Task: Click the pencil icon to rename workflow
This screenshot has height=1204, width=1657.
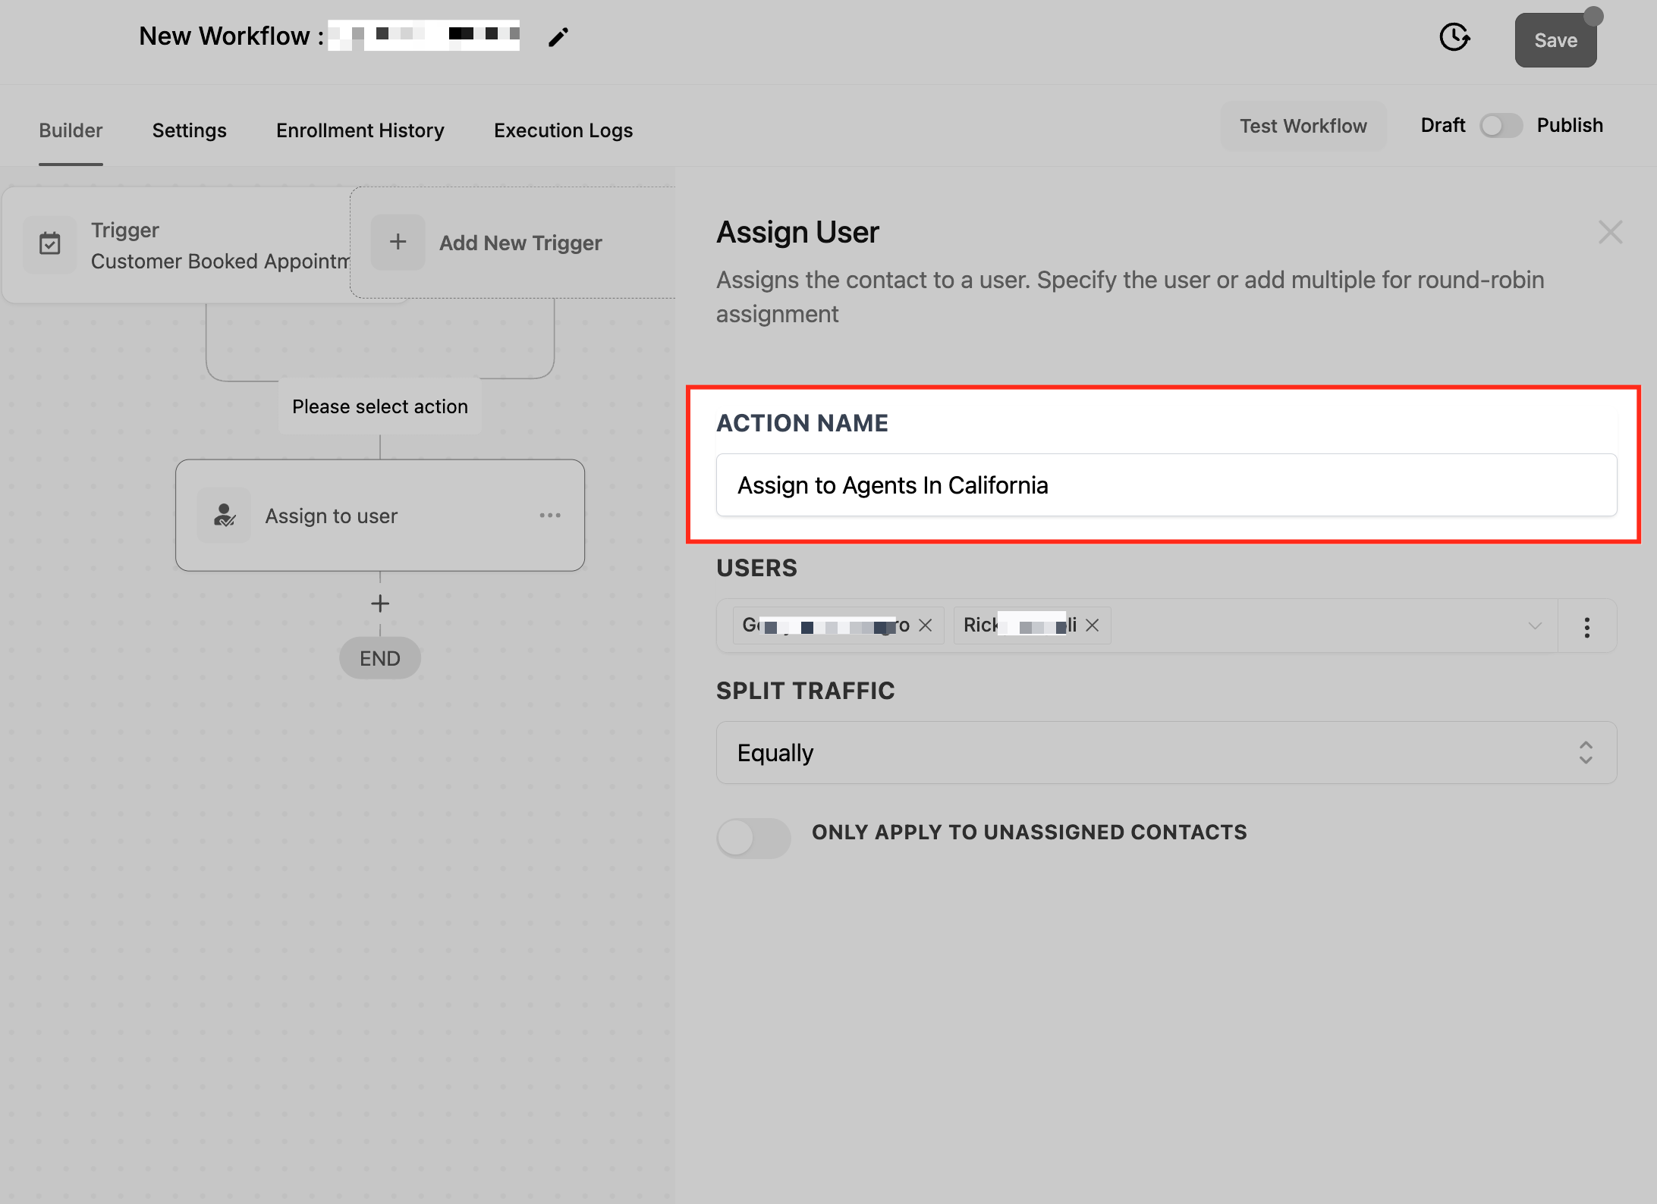Action: [x=558, y=37]
